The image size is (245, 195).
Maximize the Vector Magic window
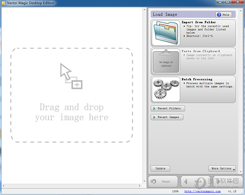[228, 2]
